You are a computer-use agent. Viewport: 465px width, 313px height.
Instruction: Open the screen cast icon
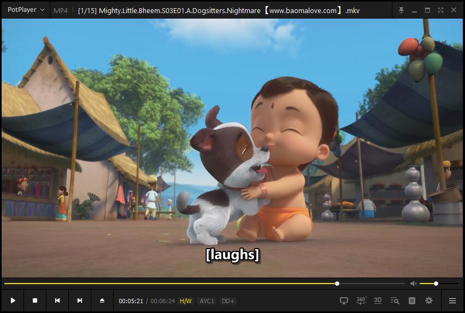pos(344,301)
